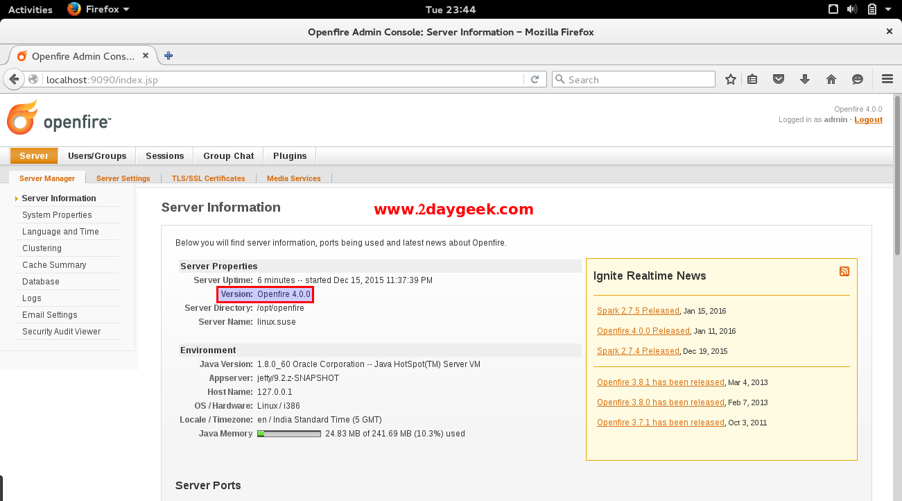Viewport: 902px width, 501px height.
Task: Click the search magnifier icon
Action: tap(560, 79)
